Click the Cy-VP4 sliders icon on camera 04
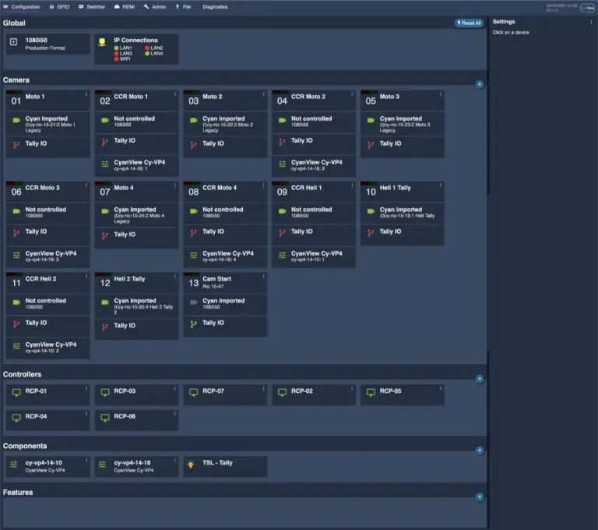Screen dimensions: 598x530 tap(281, 164)
